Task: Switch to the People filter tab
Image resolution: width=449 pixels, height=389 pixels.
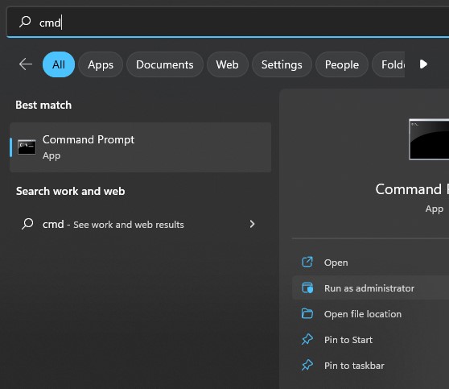Action: coord(342,64)
